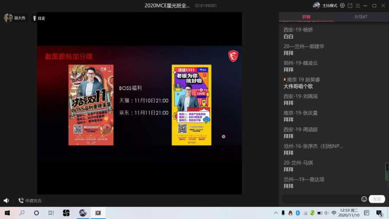Image resolution: width=389 pixels, height=219 pixels.
Task: Switch to the 在线47 online users tab
Action: click(361, 17)
